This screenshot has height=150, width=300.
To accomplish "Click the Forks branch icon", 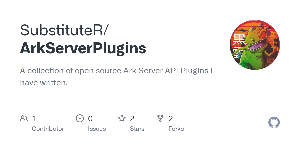I will click(x=160, y=118).
